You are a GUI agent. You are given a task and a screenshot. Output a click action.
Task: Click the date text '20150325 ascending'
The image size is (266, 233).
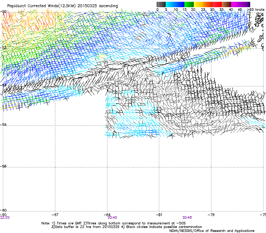click(x=97, y=6)
